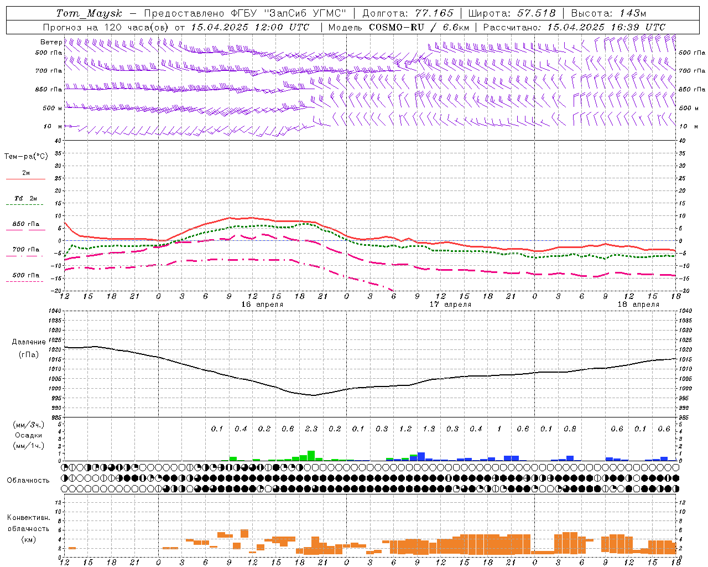Click the (мм/1ч.) units label
The height and width of the screenshot is (567, 708).
tap(29, 446)
